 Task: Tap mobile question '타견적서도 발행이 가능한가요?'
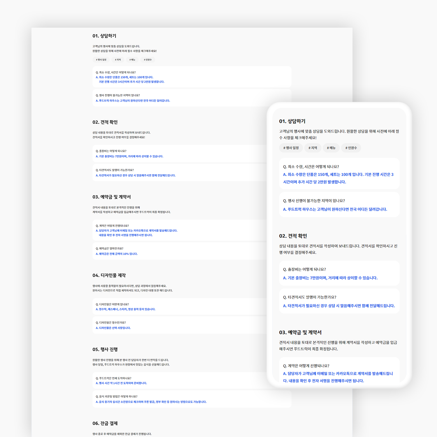click(310, 297)
